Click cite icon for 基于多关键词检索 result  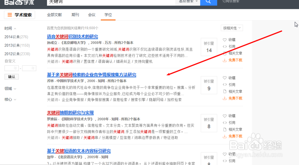(x=225, y=85)
